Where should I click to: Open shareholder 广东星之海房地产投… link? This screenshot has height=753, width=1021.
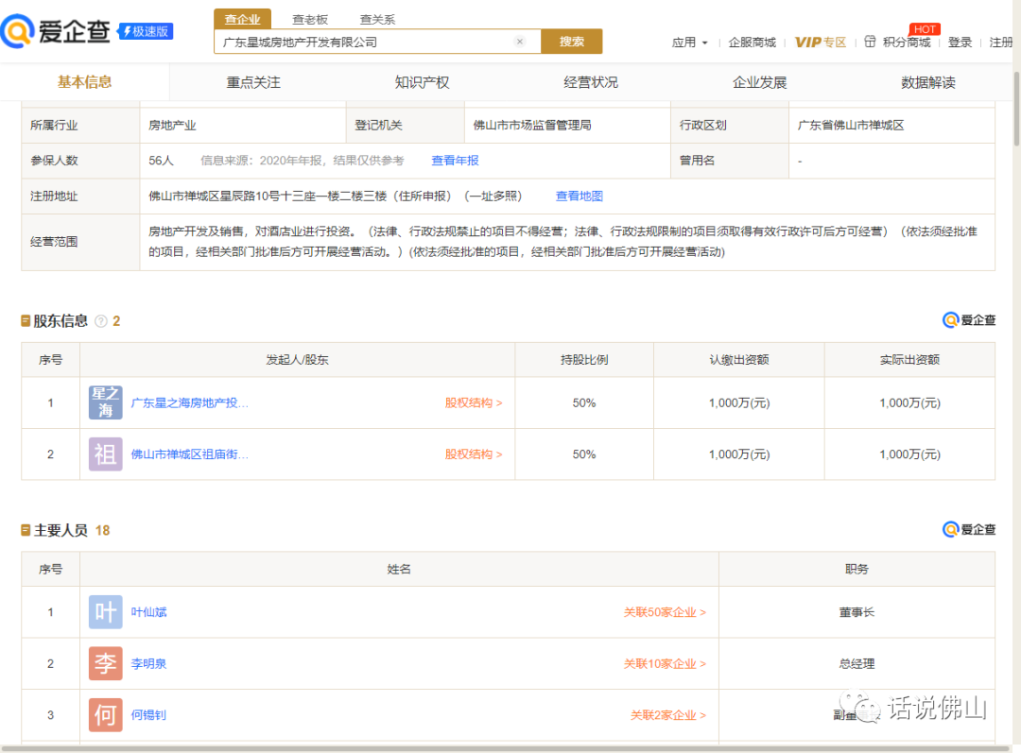(x=189, y=402)
